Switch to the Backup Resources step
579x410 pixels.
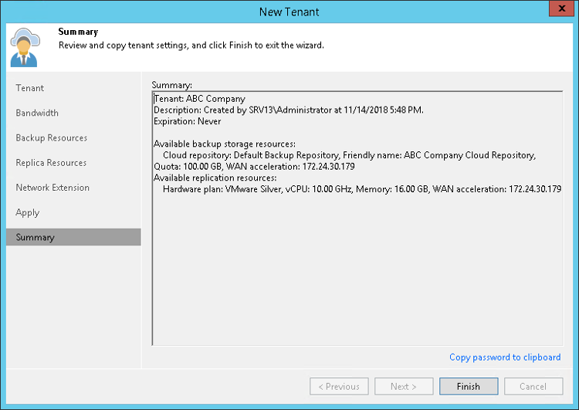[52, 137]
